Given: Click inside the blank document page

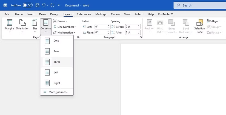Looking at the screenshot, I should (173, 79).
